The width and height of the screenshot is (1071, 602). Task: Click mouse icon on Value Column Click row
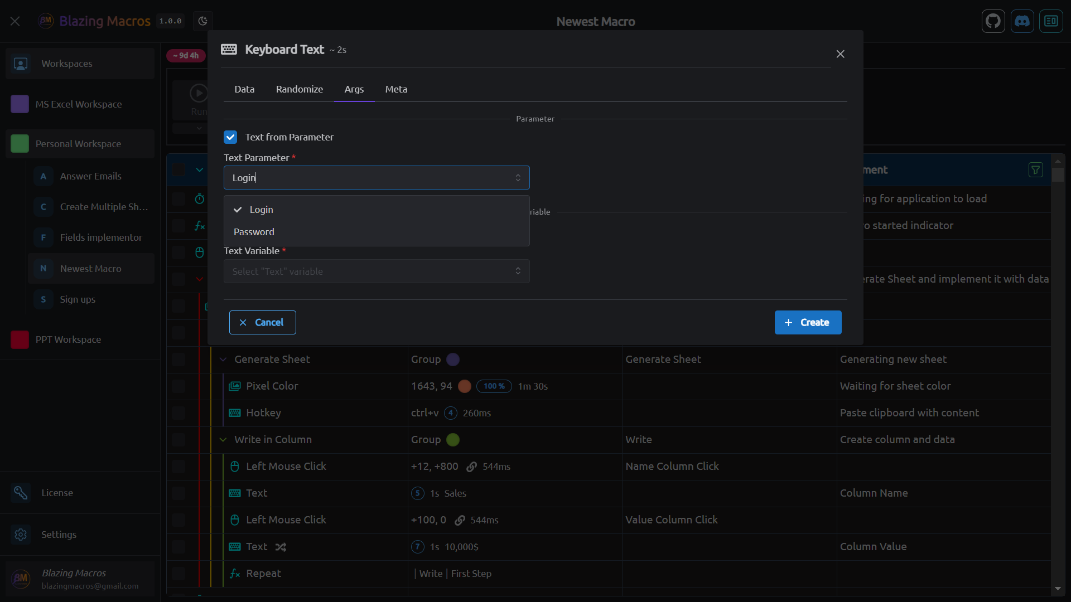235,520
